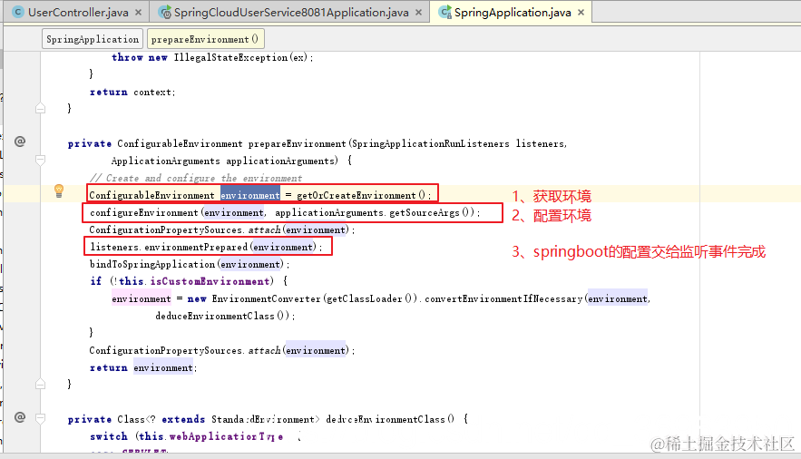Click the prepareEnvironment() breadcrumb
Image resolution: width=801 pixels, height=459 pixels.
pos(205,39)
